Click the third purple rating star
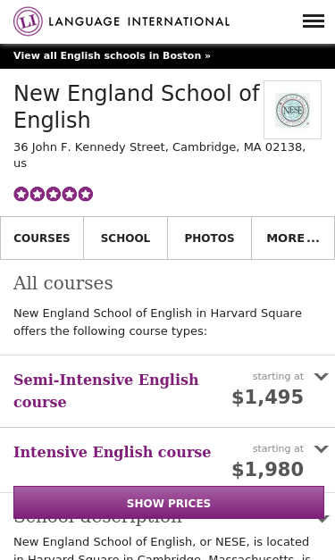Viewport: 335px width, 560px height. point(54,194)
